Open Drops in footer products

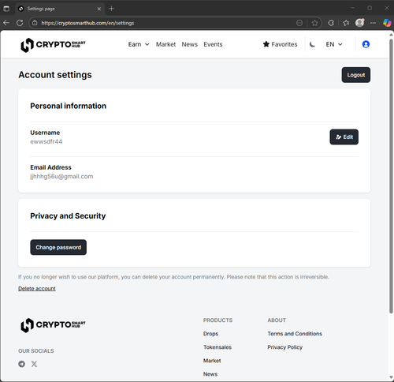[x=210, y=334]
